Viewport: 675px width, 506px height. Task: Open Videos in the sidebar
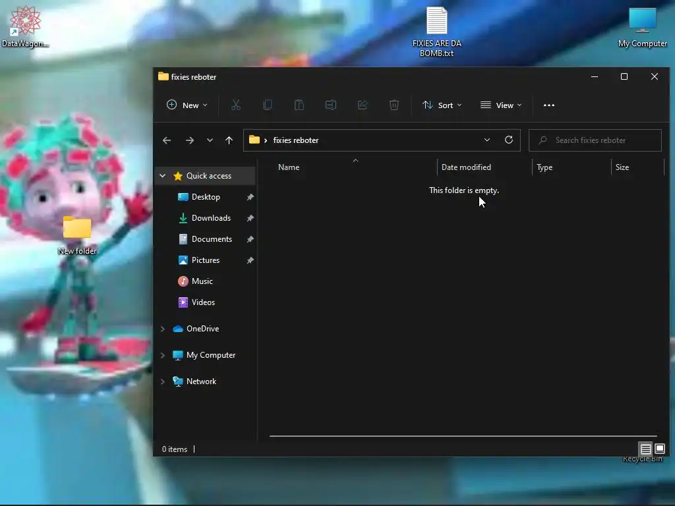pos(203,302)
